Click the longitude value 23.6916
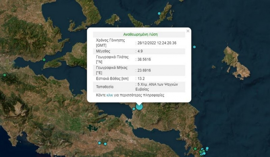The width and height of the screenshot is (270, 157). click(x=144, y=70)
